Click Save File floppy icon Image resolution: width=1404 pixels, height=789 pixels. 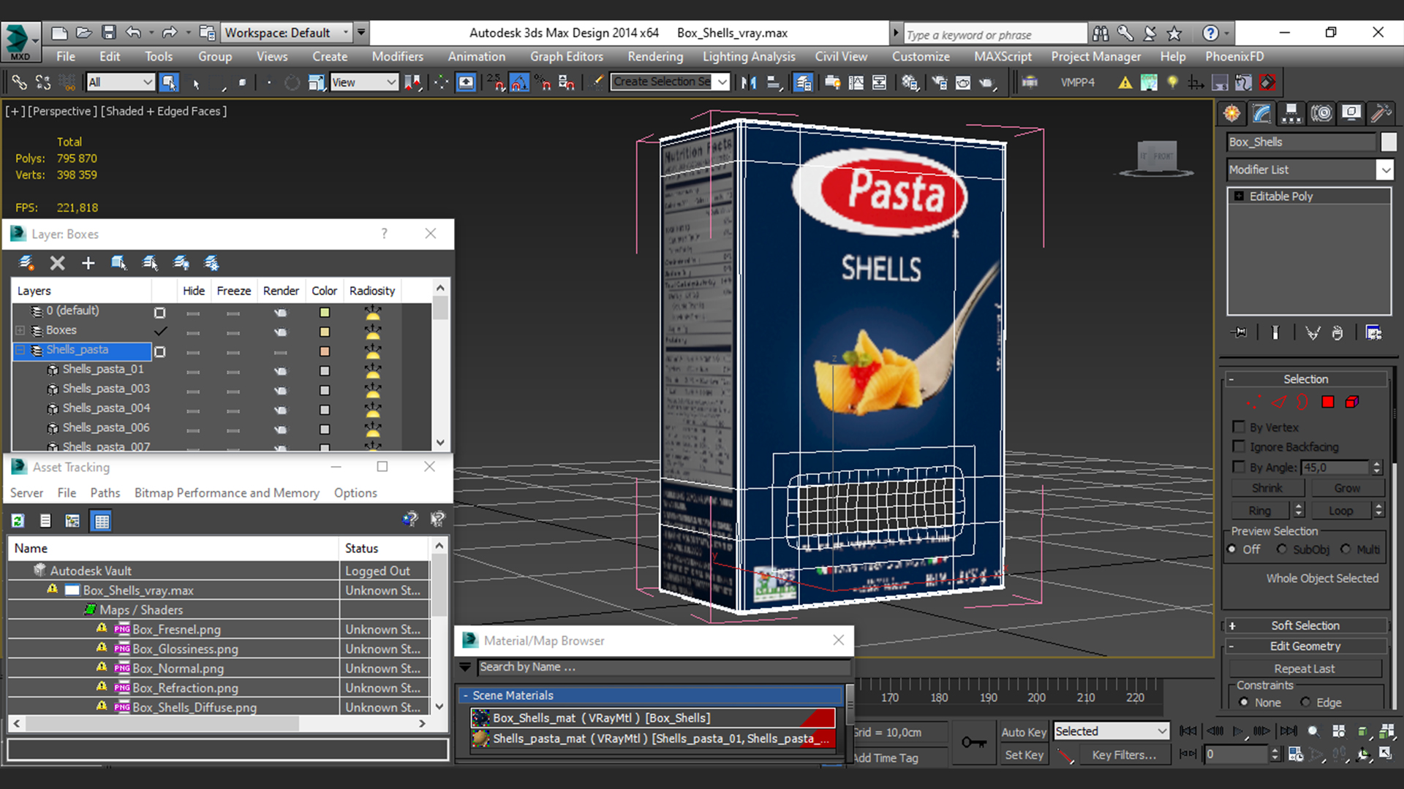(x=108, y=32)
